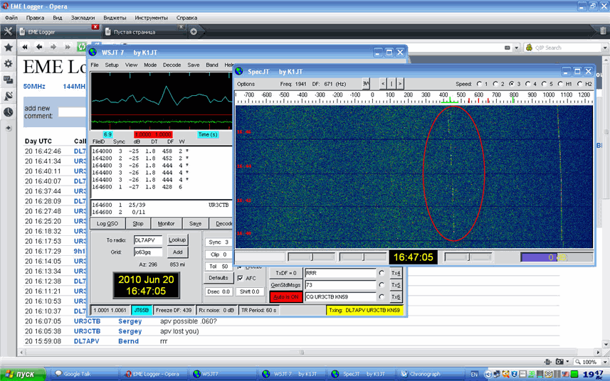Select SpecJT speed H1
Viewport: 610px width, 381px height.
coord(561,84)
